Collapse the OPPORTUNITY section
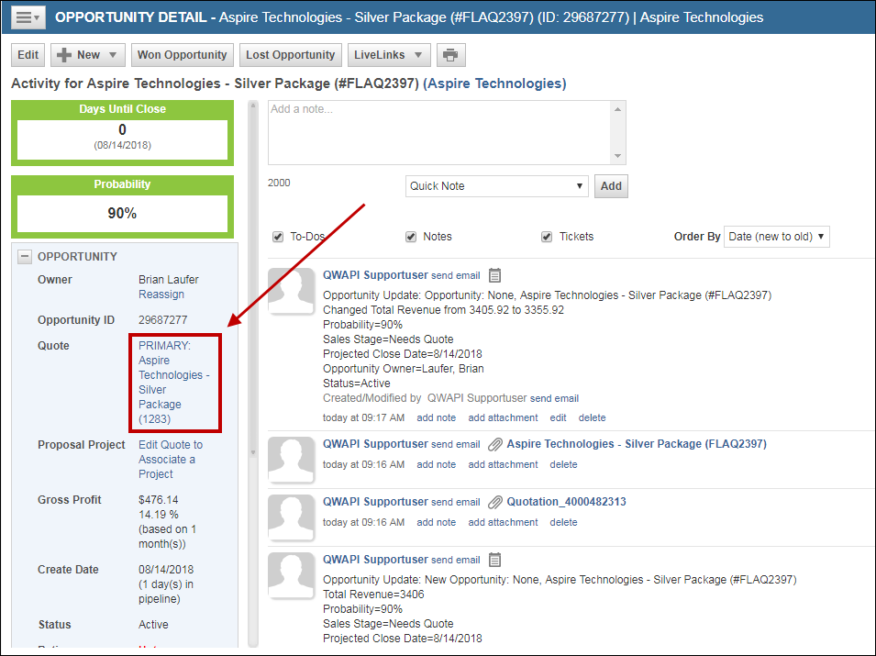This screenshot has width=876, height=656. click(26, 257)
